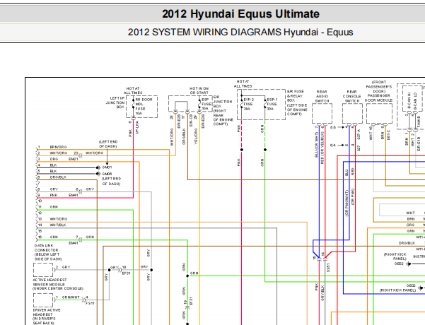Click the vertical 'YEL/ORG' wire label
The image size is (425, 325).
click(197, 136)
